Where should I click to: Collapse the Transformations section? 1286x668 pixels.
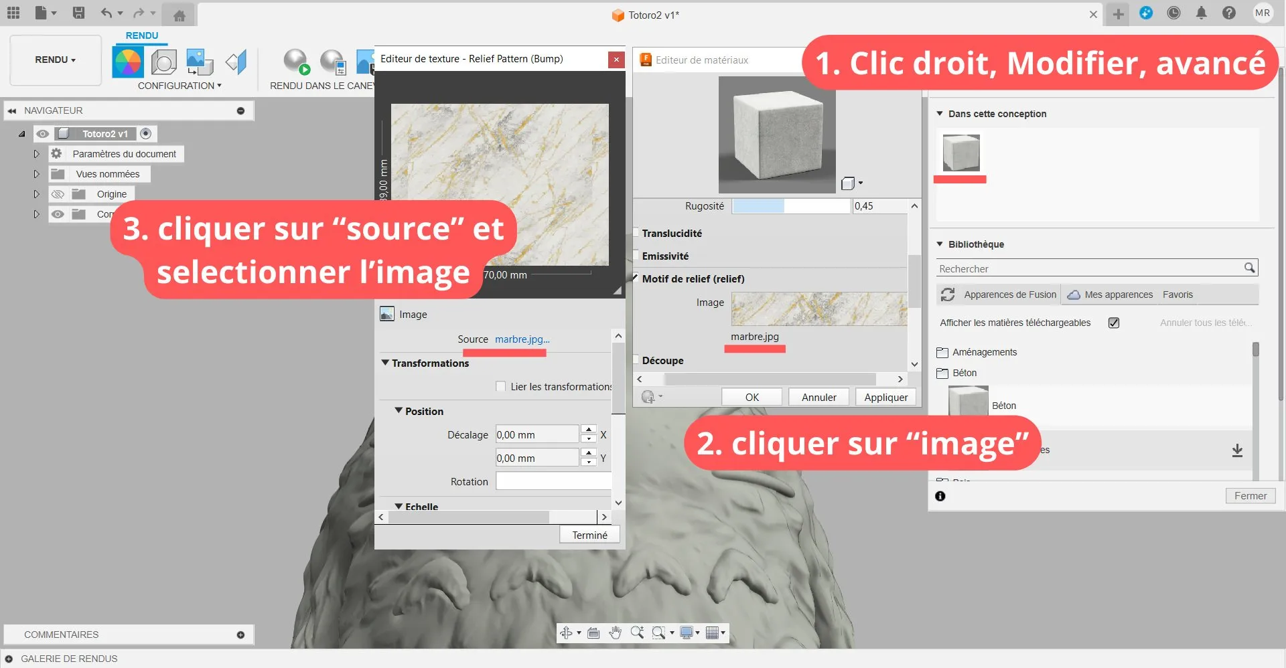coord(385,363)
